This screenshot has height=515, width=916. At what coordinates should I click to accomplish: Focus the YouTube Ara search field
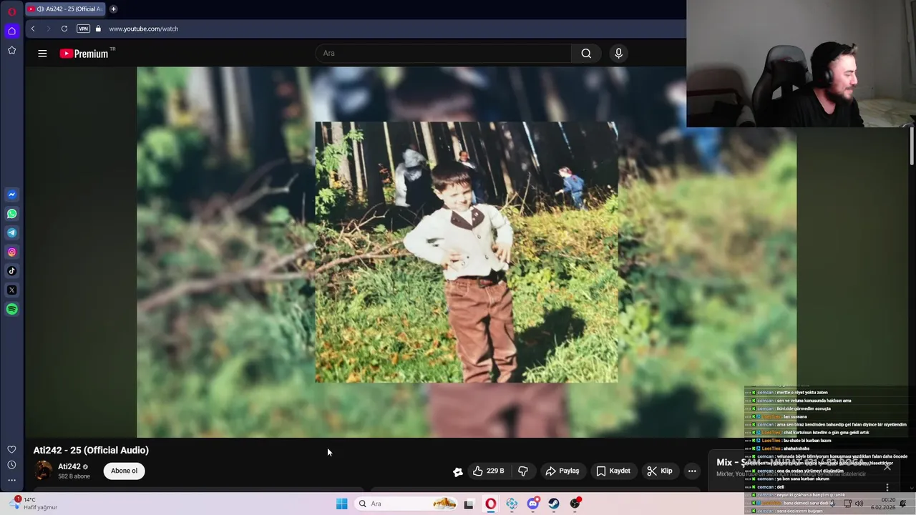(444, 54)
